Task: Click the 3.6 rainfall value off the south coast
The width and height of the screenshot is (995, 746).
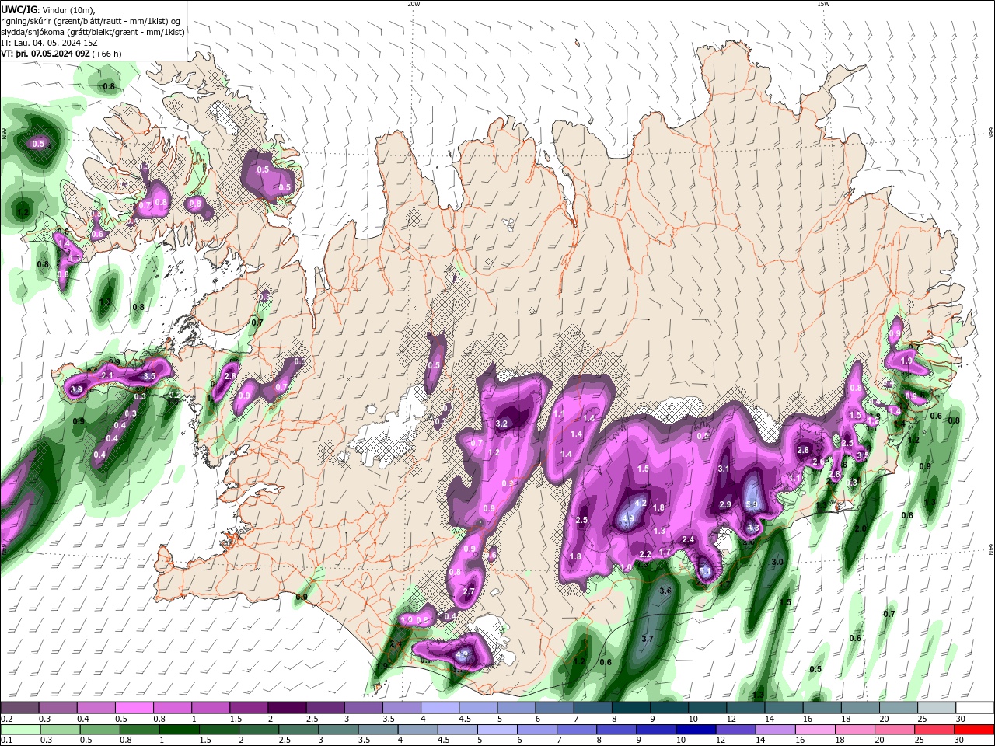Action: [665, 591]
